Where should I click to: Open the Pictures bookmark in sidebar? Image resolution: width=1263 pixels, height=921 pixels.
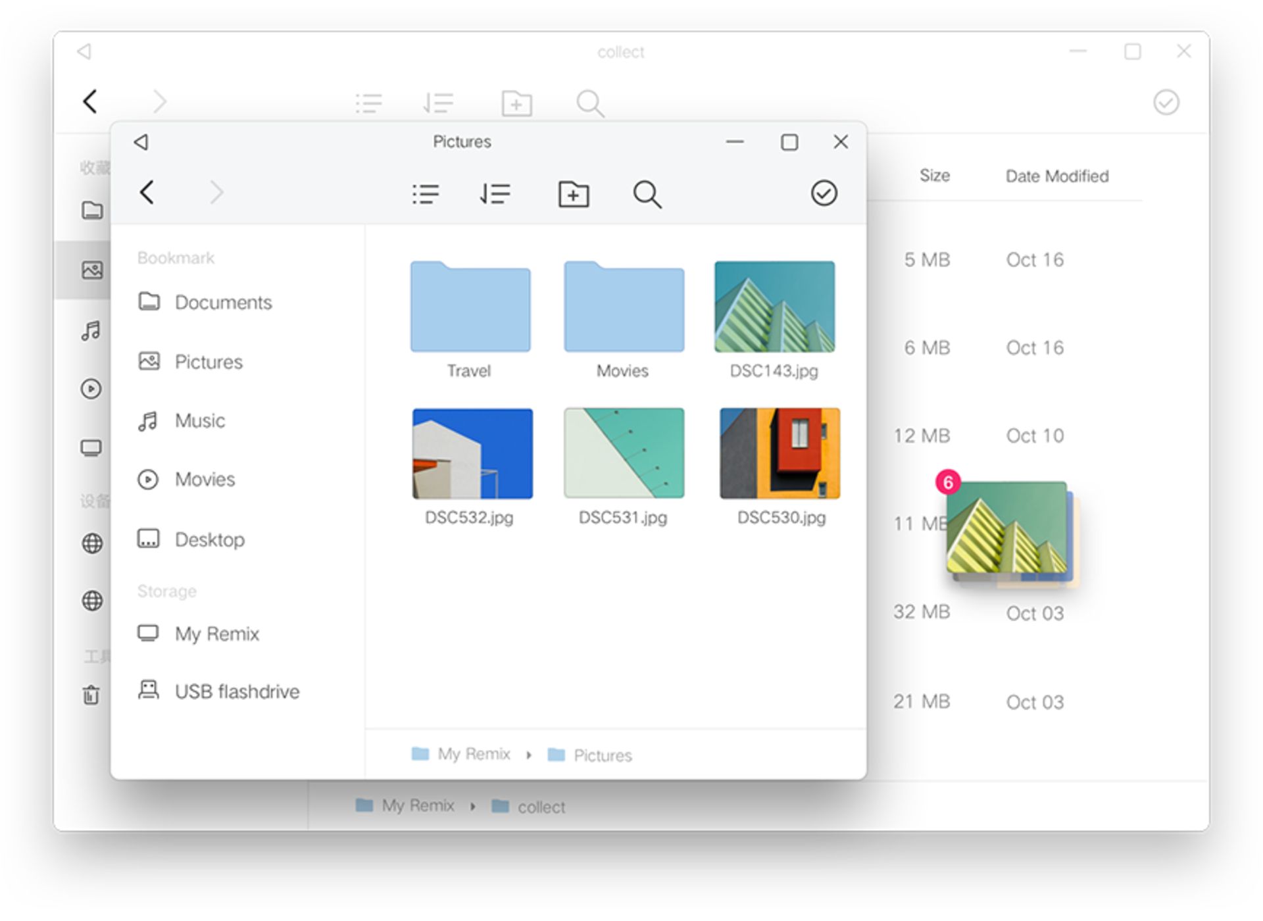click(208, 361)
